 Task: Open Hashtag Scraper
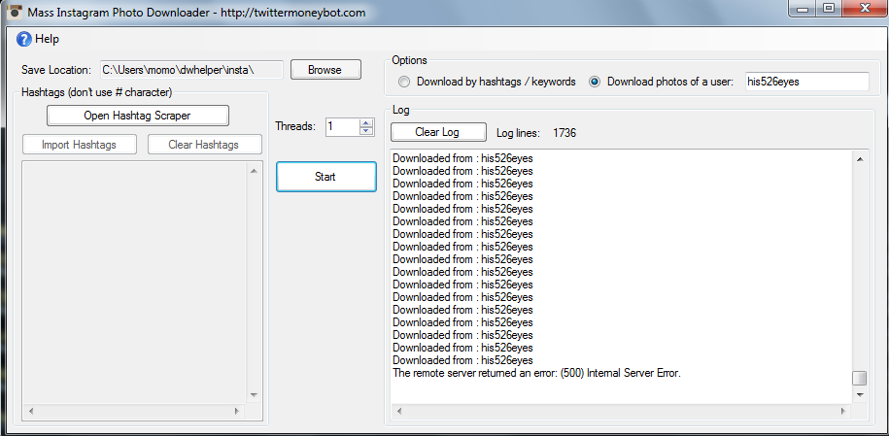(x=138, y=116)
